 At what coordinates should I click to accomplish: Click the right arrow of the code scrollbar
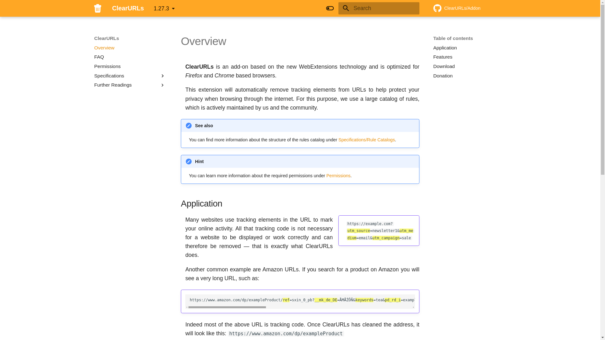pos(413,307)
